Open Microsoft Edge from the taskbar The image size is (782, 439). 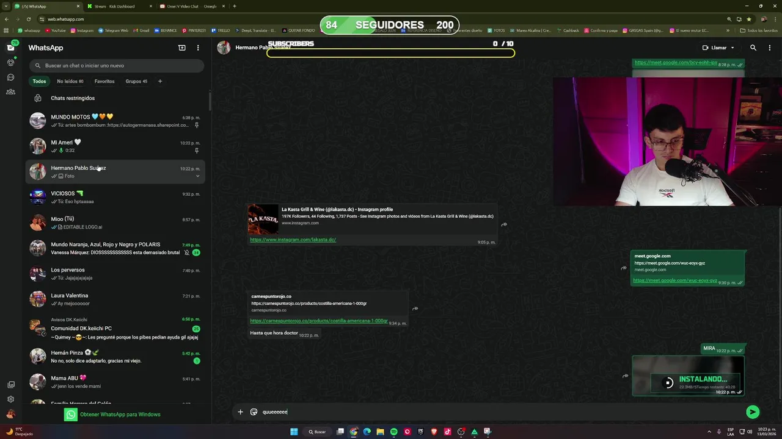click(x=367, y=432)
